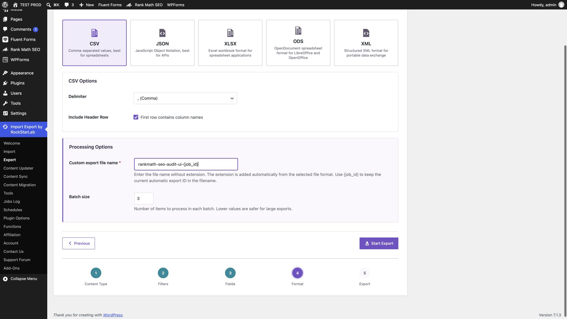Open Plugin Options submenu item
The height and width of the screenshot is (319, 567).
[17, 218]
